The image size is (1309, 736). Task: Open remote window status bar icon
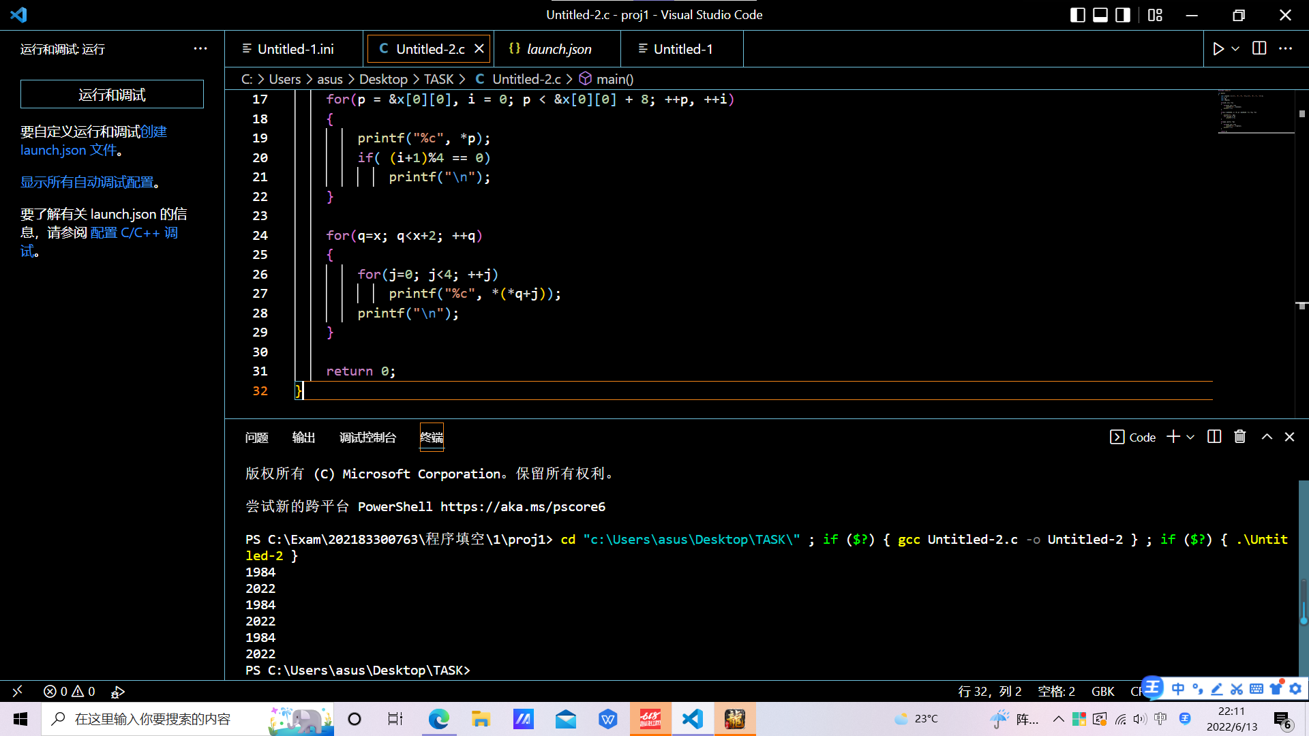18,691
